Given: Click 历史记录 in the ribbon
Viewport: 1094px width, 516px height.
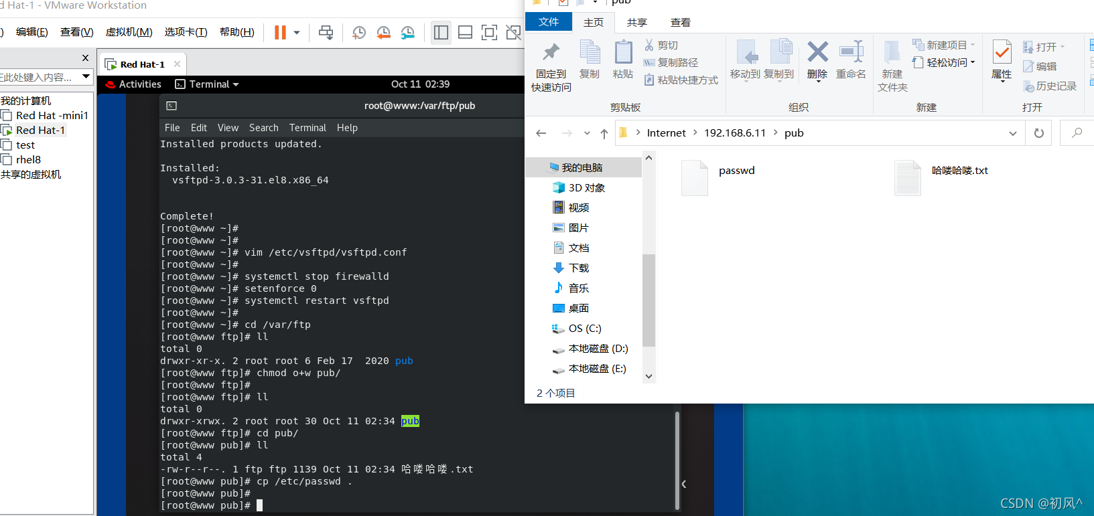Looking at the screenshot, I should pyautogui.click(x=1050, y=86).
